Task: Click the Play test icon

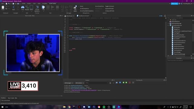Action: (x=43, y=8)
